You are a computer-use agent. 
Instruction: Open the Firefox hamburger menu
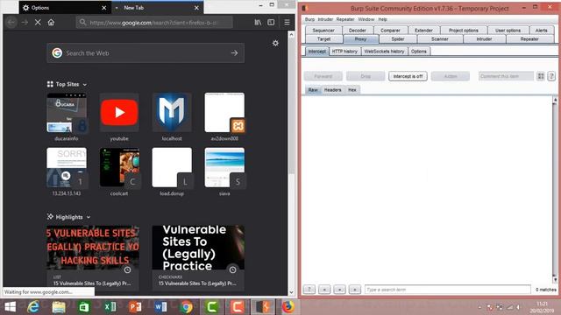287,22
